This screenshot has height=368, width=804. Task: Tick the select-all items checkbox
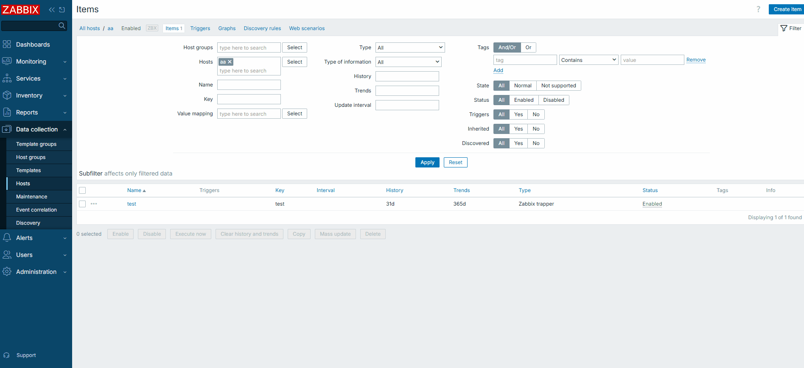(82, 190)
